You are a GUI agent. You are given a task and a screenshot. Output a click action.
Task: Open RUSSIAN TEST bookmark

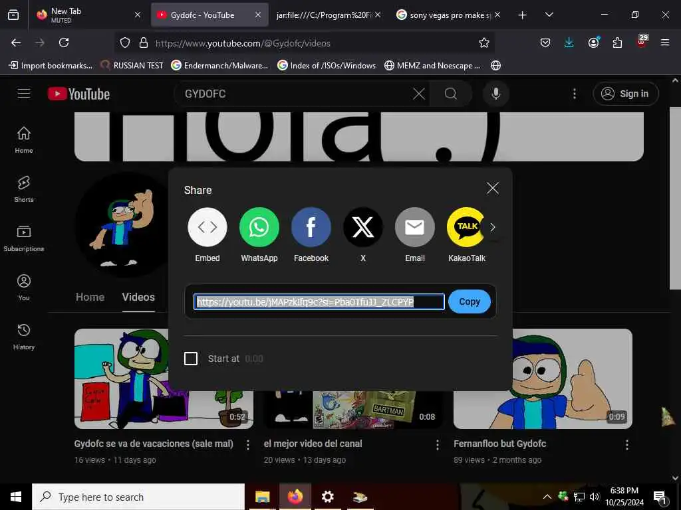click(x=132, y=66)
